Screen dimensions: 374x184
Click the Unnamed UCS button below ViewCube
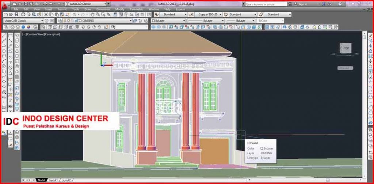[345, 68]
